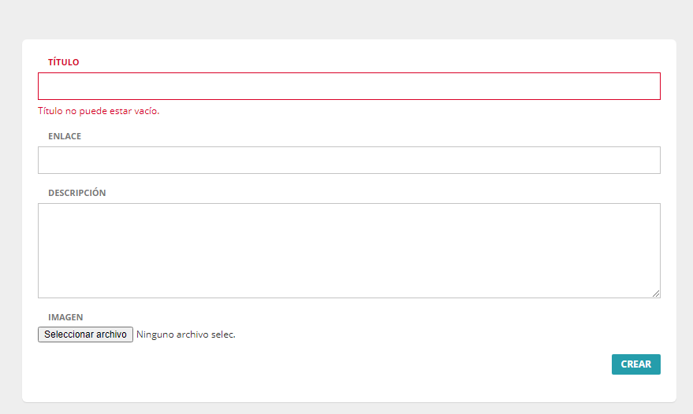
Task: Click the ENLACE field label
Action: 65,136
